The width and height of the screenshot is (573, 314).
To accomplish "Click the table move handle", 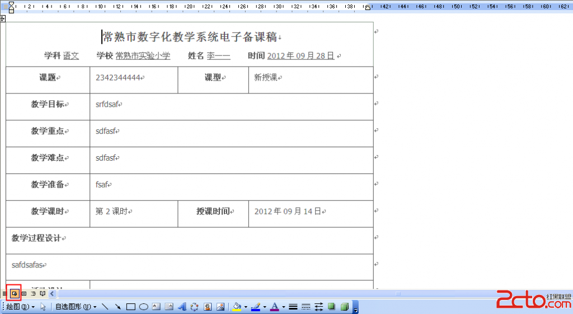I will pyautogui.click(x=3, y=18).
